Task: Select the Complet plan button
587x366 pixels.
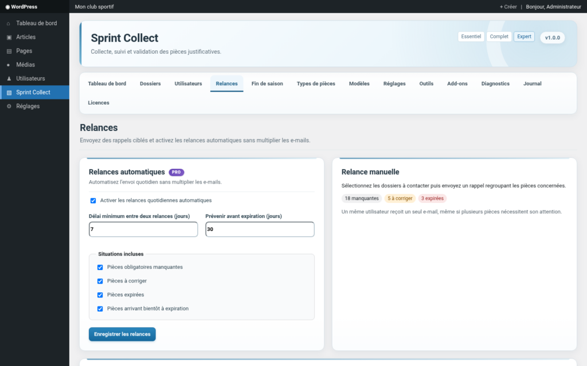Action: coord(499,37)
